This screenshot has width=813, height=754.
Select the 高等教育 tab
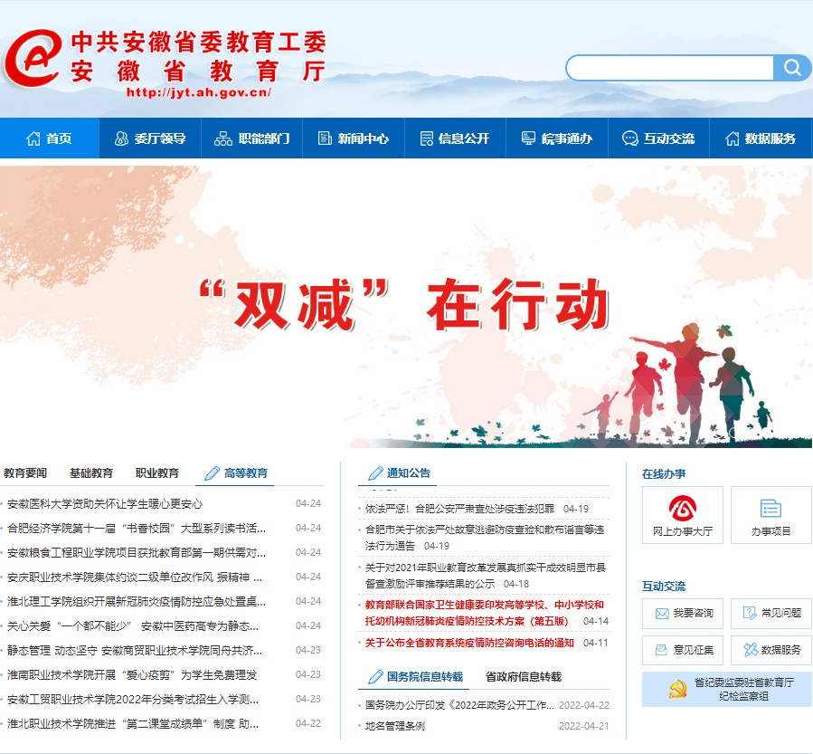point(235,473)
